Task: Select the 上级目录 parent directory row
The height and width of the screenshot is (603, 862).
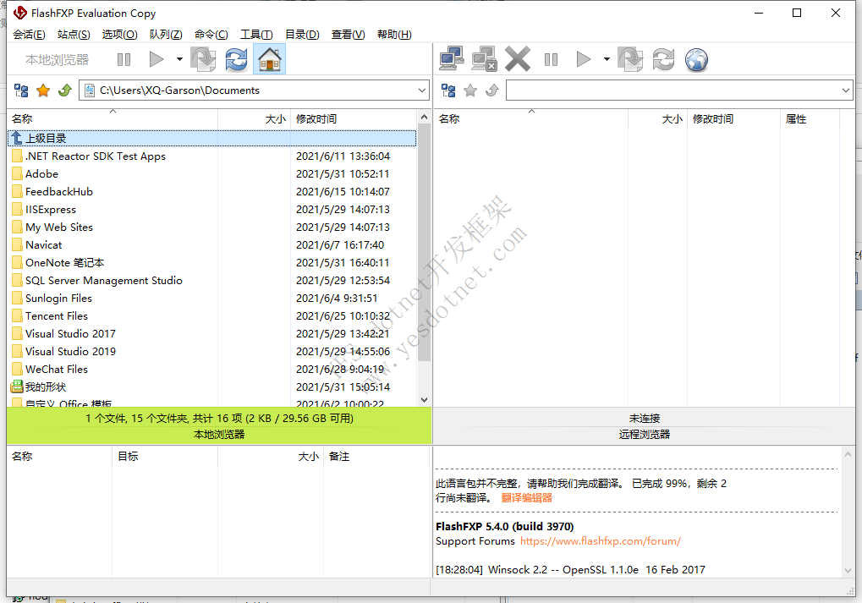Action: 212,138
